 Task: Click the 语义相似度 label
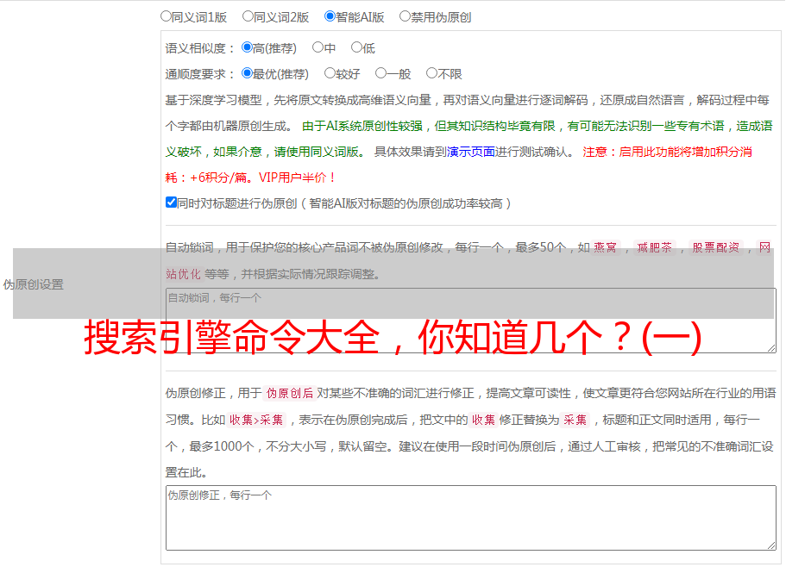[x=200, y=48]
